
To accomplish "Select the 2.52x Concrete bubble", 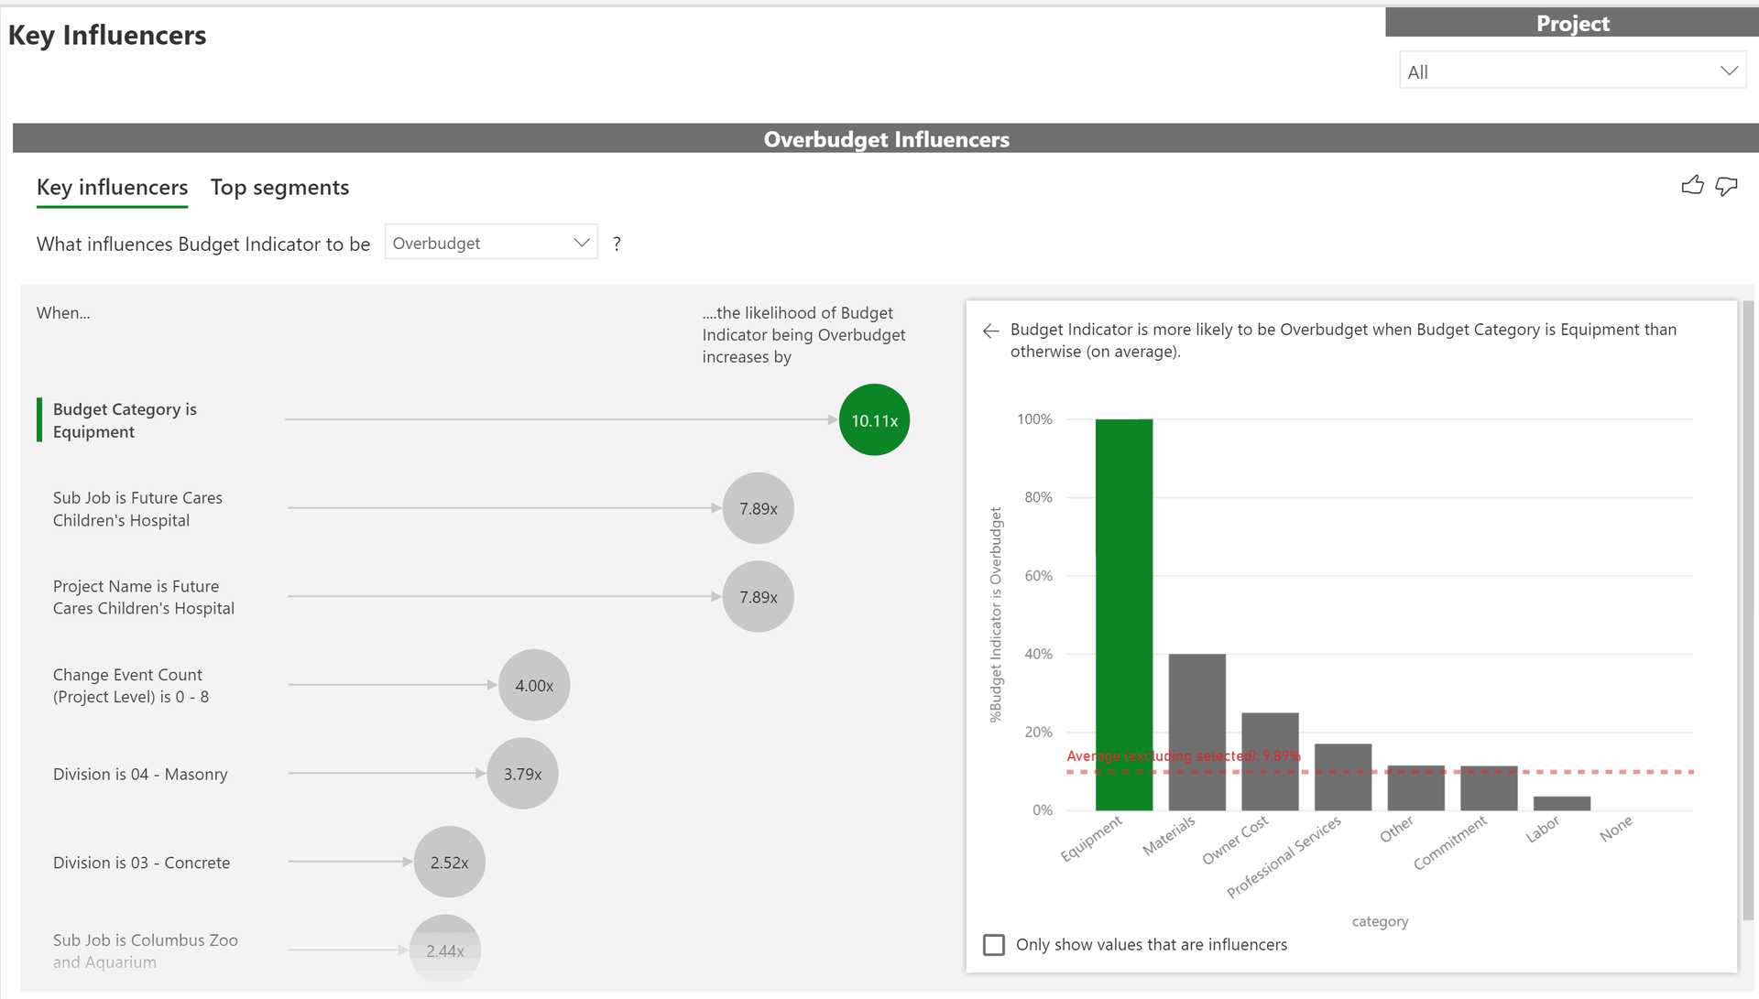I will point(449,863).
